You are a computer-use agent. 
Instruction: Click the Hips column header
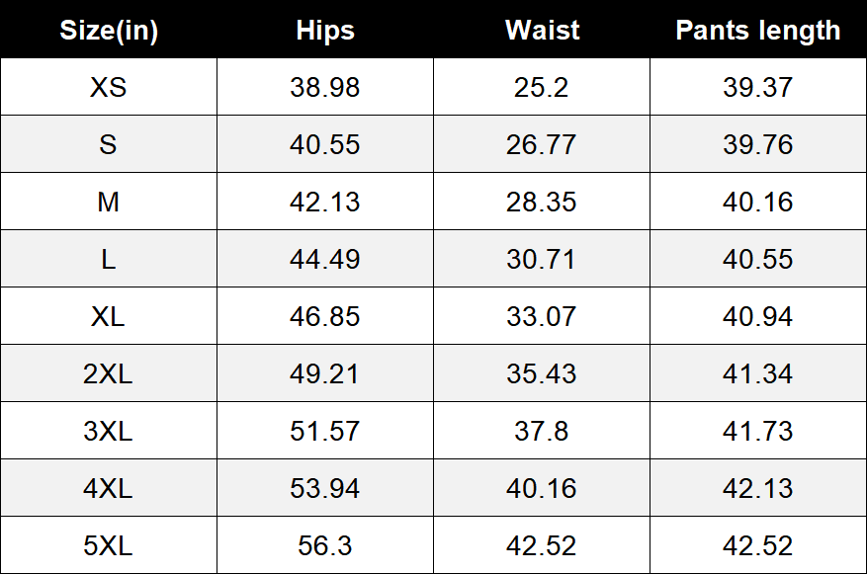pyautogui.click(x=325, y=31)
